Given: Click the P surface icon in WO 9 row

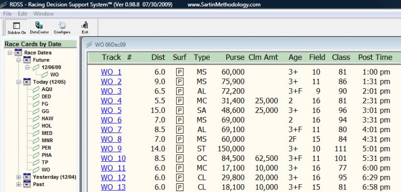Looking at the screenshot, I should (180, 149).
